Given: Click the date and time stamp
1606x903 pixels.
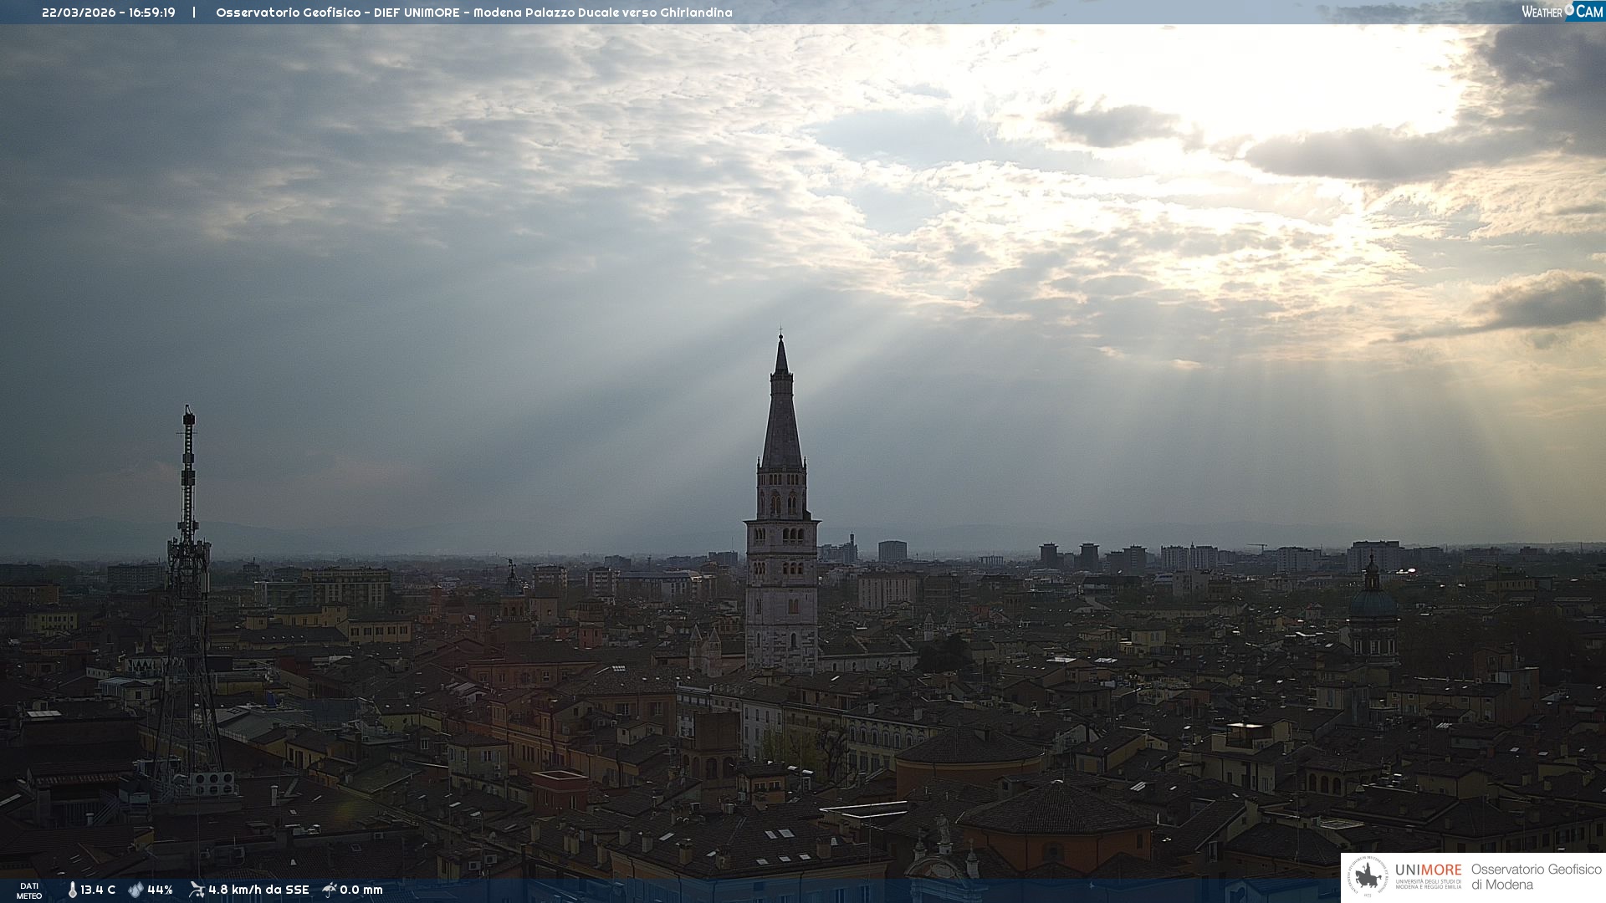Looking at the screenshot, I should (x=109, y=13).
